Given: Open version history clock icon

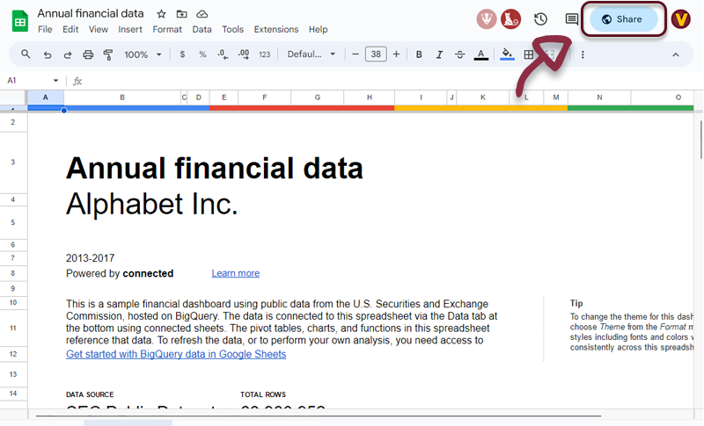Looking at the screenshot, I should point(540,19).
